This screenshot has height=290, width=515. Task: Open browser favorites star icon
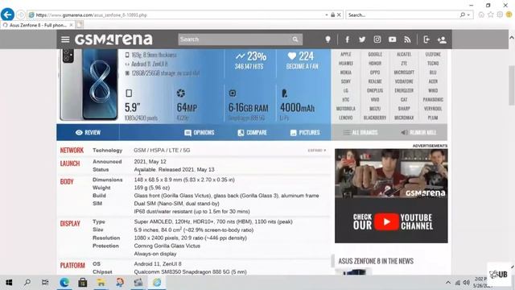491,14
